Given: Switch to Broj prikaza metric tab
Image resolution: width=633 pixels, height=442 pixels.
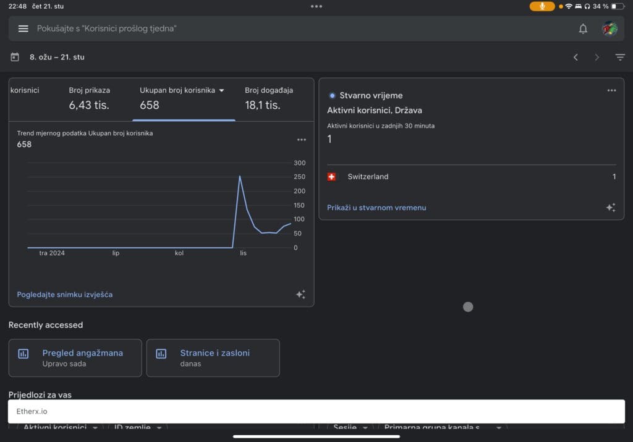Looking at the screenshot, I should tap(89, 98).
